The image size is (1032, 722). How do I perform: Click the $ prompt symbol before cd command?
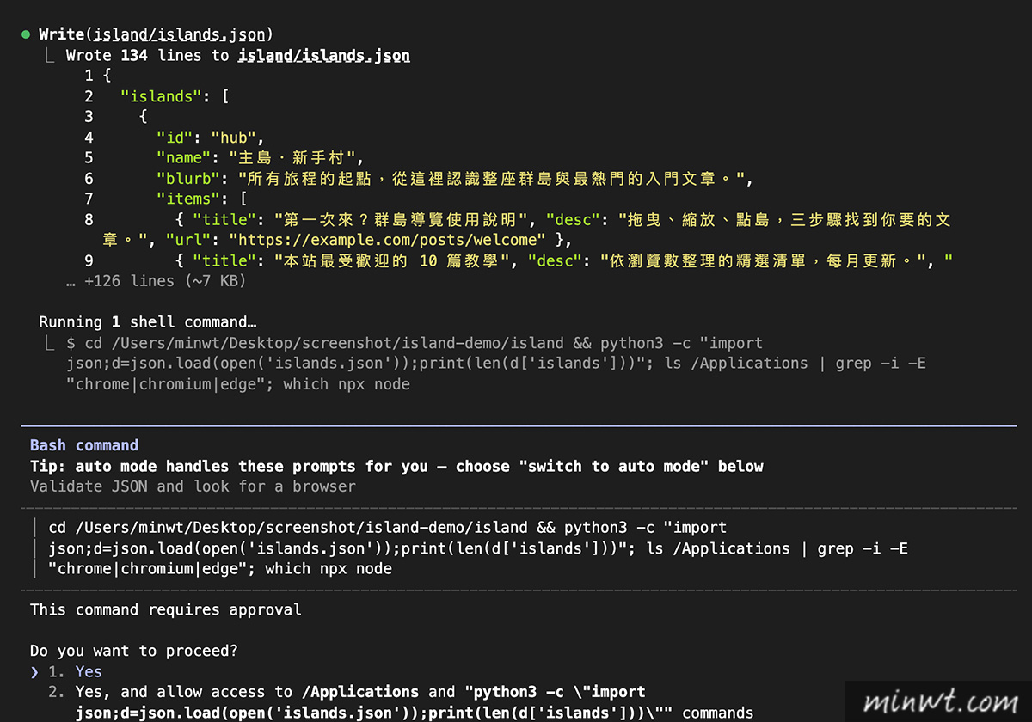[71, 342]
